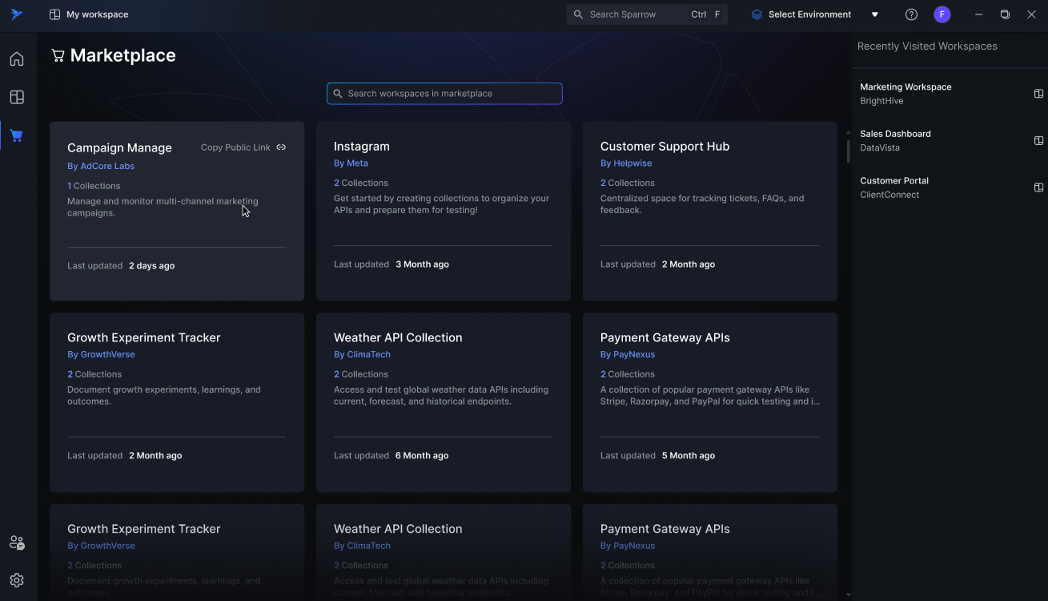1048x601 pixels.
Task: Click the Help question-mark icon in titlebar
Action: point(911,14)
